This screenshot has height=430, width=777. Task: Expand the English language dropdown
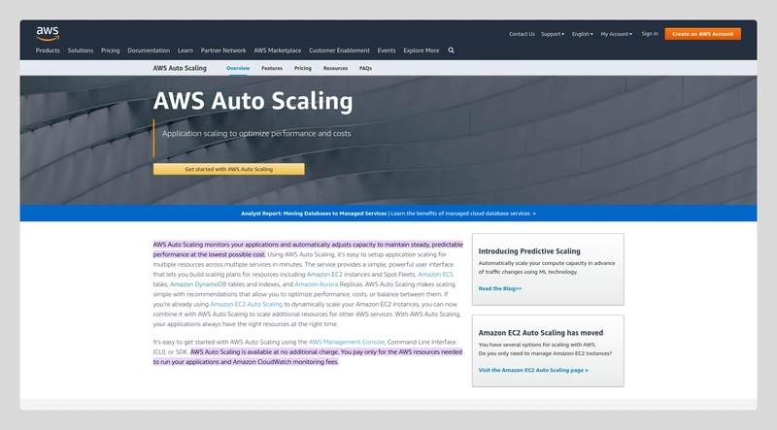coord(582,34)
